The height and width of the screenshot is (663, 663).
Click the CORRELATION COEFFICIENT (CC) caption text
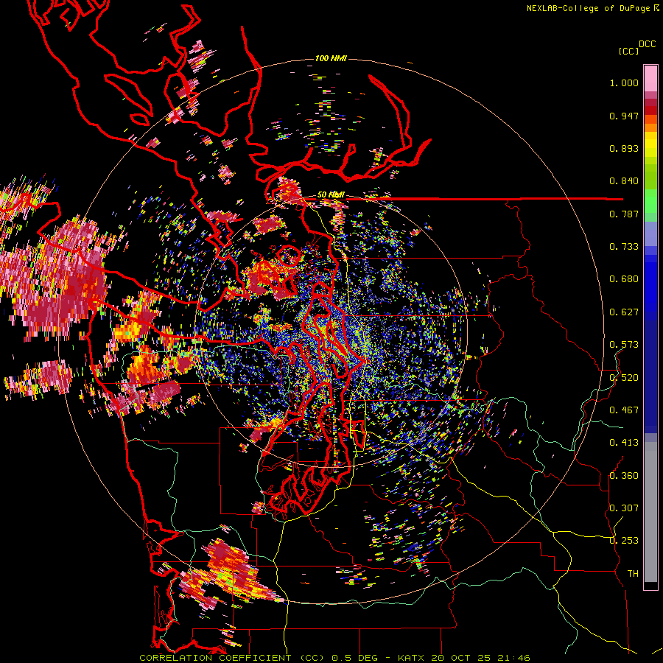[232, 658]
